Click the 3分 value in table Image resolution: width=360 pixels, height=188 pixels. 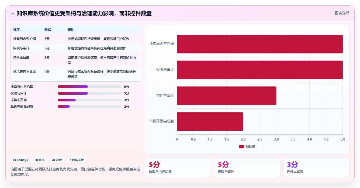point(47,58)
